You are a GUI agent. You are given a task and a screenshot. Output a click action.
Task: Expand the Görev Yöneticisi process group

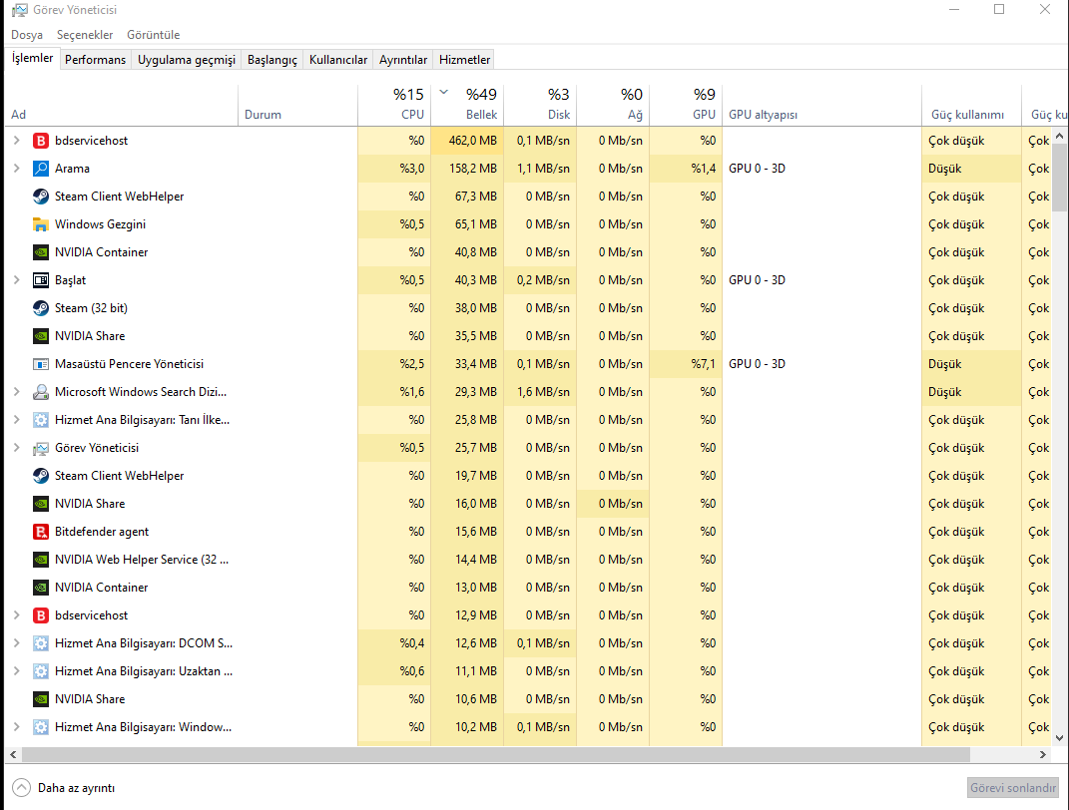(17, 448)
